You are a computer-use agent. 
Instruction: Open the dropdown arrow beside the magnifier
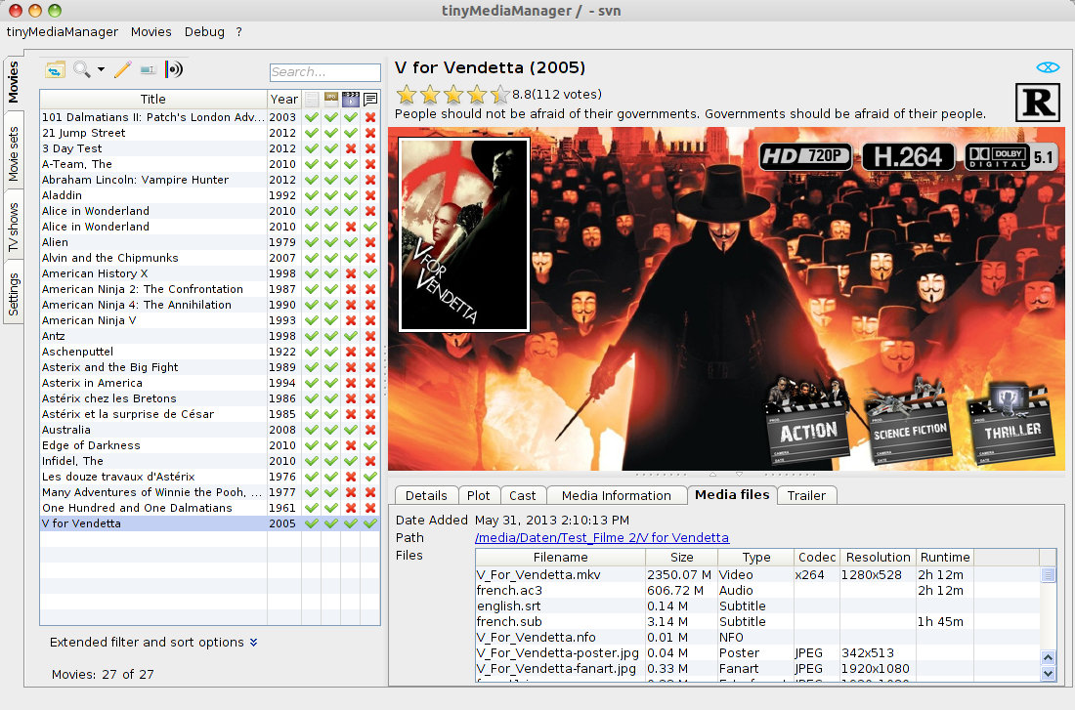coord(101,69)
